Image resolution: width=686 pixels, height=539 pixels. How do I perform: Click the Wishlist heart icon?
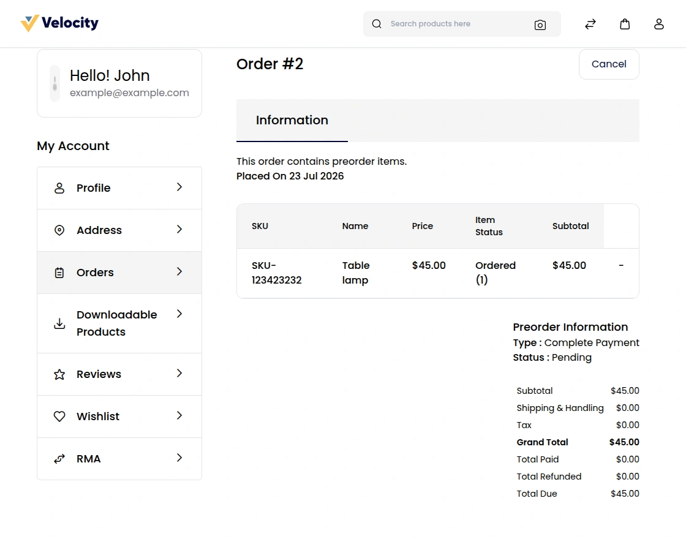[59, 417]
